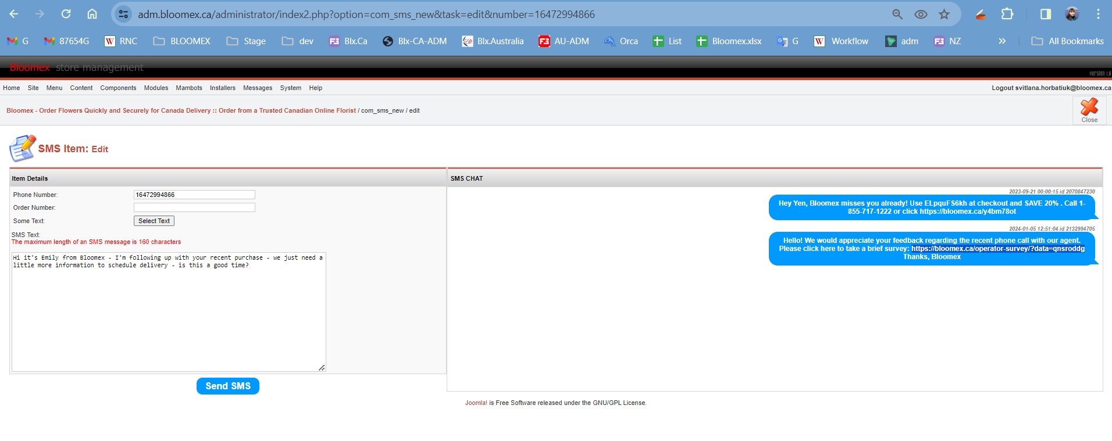The height and width of the screenshot is (441, 1112).
Task: Open the zoom magnifier in address bar
Action: (897, 14)
